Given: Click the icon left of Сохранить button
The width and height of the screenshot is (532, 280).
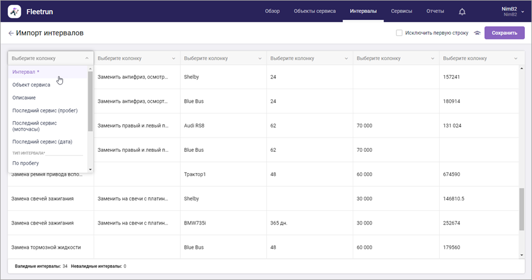Looking at the screenshot, I should (477, 33).
